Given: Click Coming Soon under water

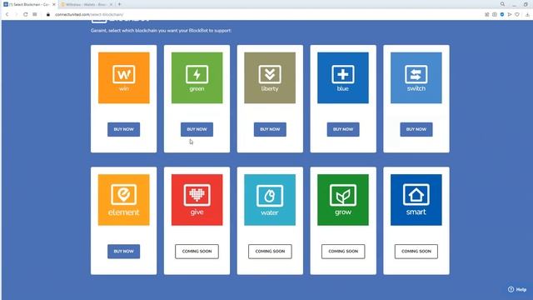Looking at the screenshot, I should (x=270, y=252).
